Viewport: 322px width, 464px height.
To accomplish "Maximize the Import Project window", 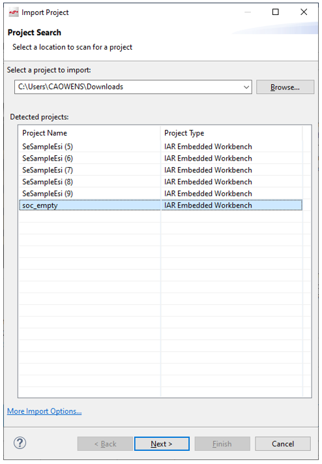I will click(275, 12).
